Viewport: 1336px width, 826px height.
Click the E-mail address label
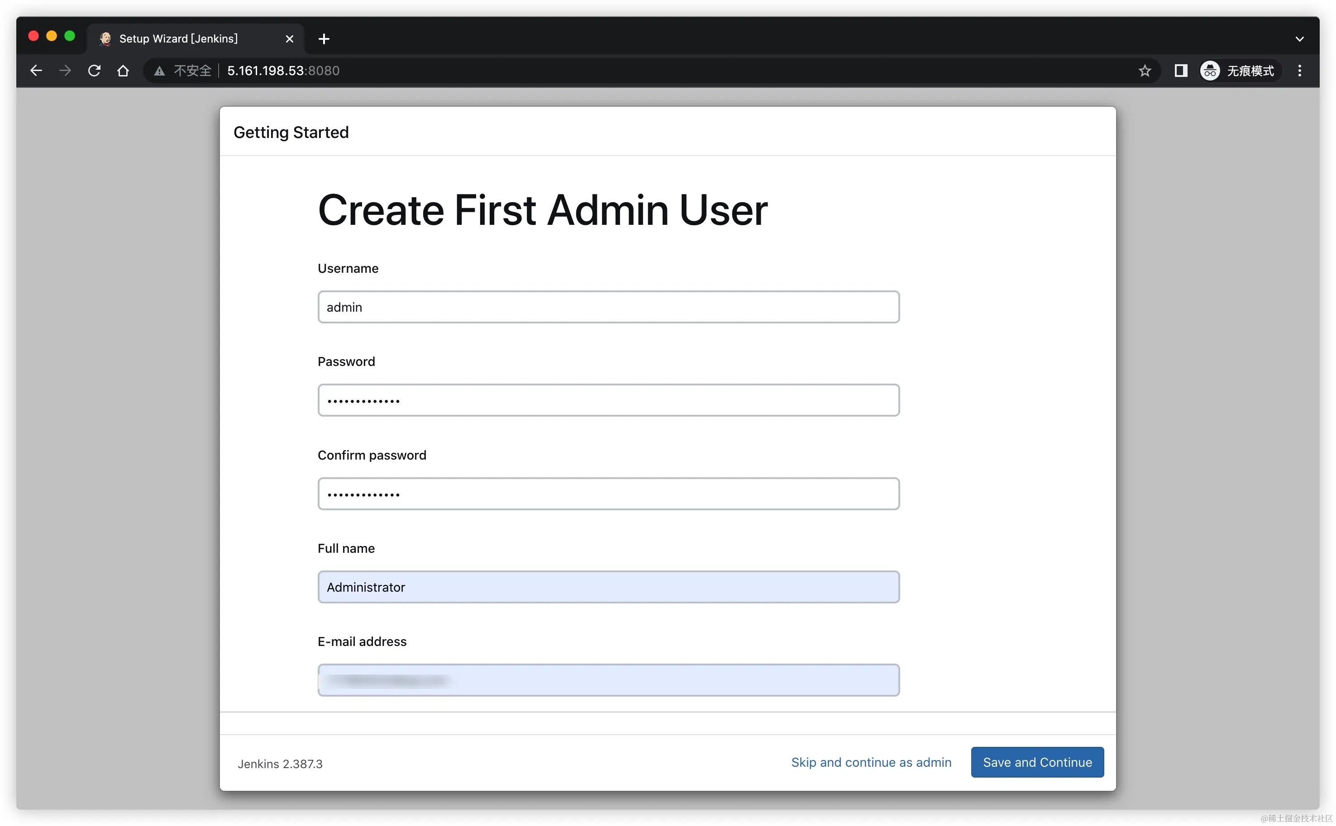(x=362, y=641)
